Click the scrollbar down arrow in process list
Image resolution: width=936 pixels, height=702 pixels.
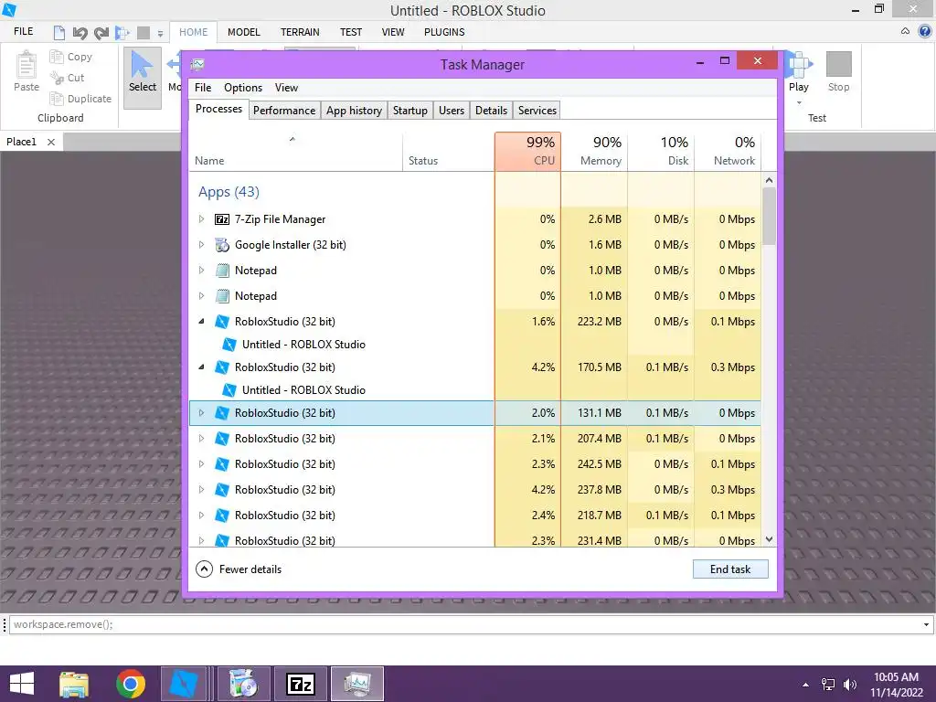pyautogui.click(x=769, y=539)
